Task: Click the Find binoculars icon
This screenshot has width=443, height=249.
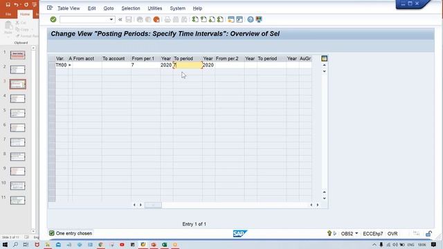Action: click(176, 19)
